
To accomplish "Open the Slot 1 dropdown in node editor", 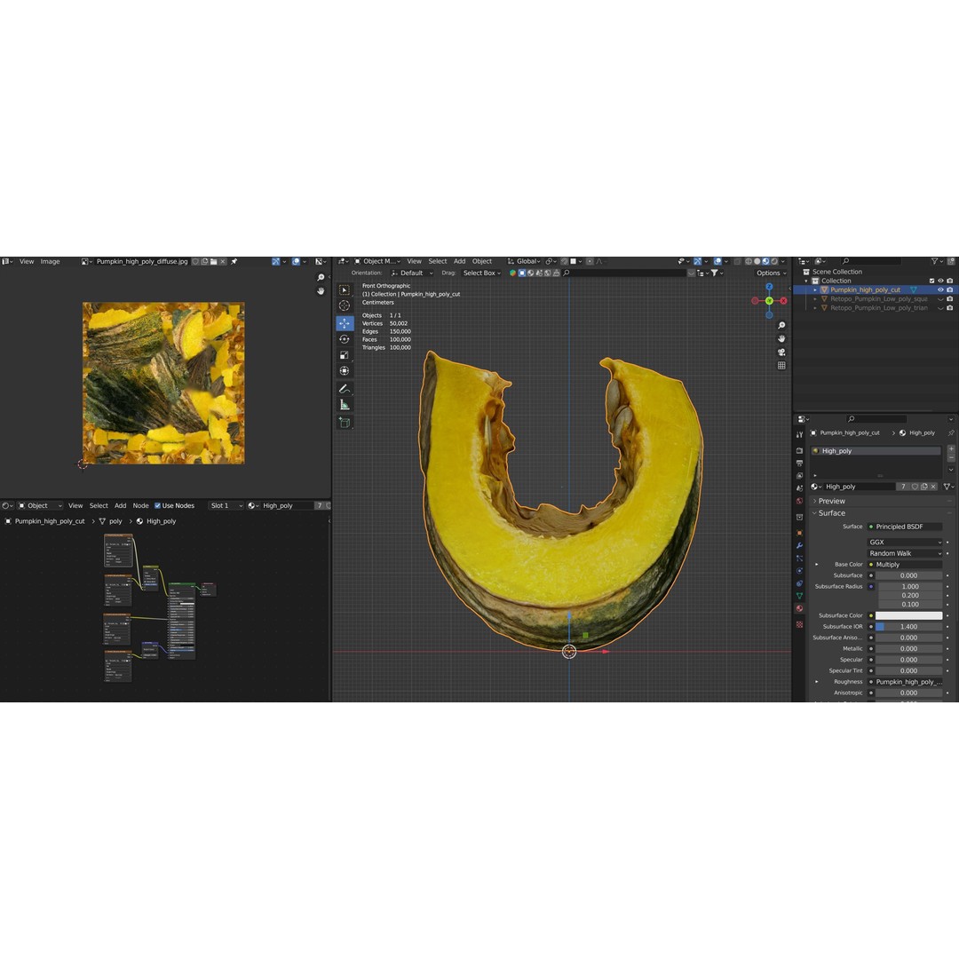I will [226, 506].
